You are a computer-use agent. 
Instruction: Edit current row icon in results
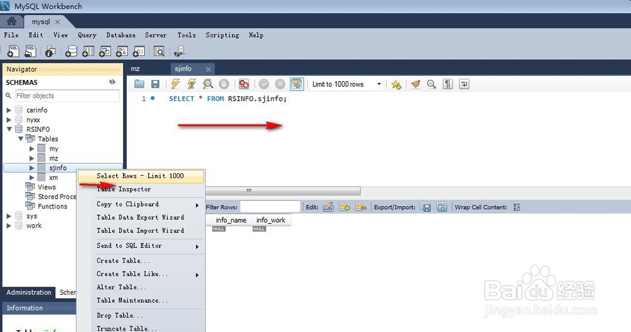tap(328, 207)
